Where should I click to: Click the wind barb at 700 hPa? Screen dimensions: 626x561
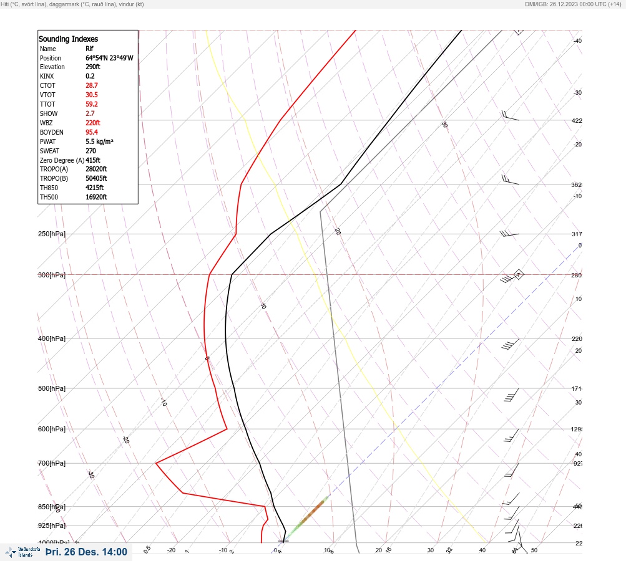512,470
